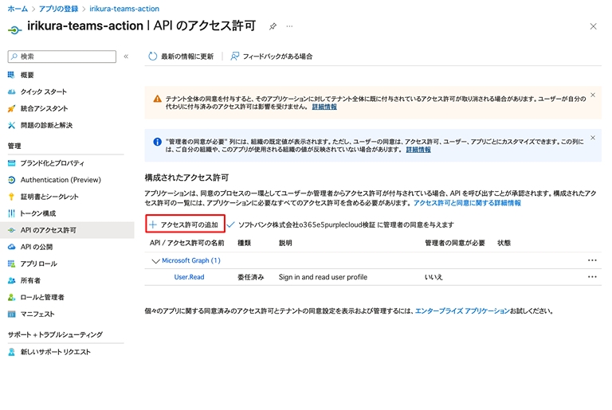Click the 説明 column header
612x410 pixels.
click(x=285, y=243)
